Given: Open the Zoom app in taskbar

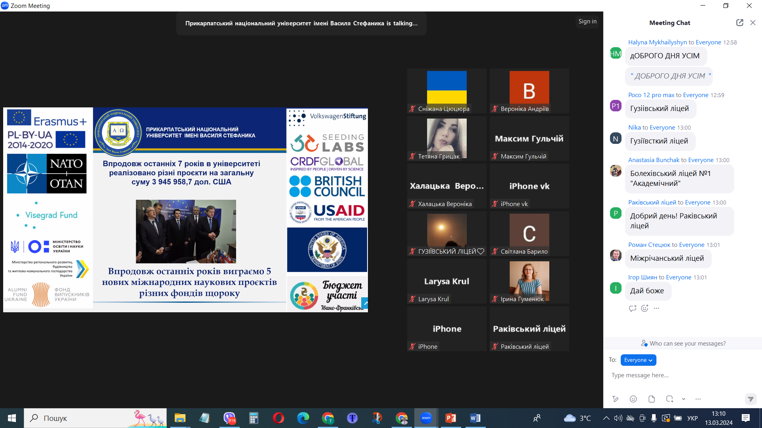Looking at the screenshot, I should [426, 418].
